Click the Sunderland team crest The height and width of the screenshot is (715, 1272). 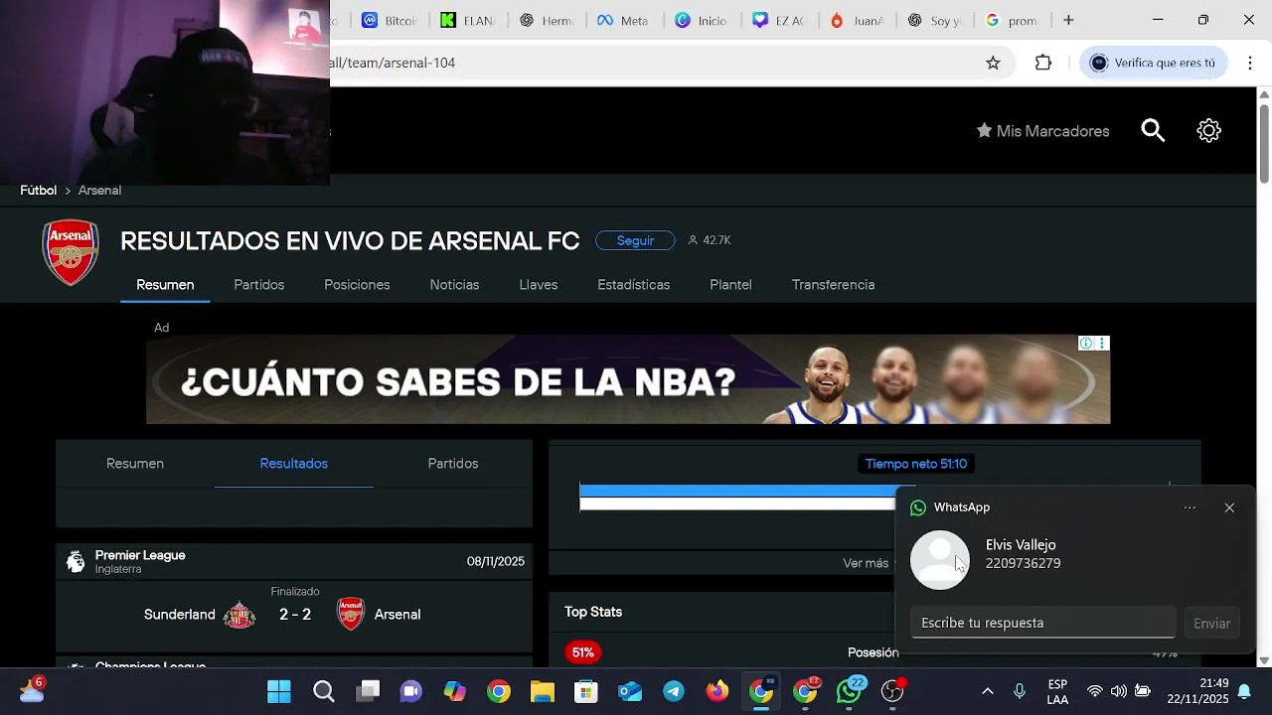click(x=239, y=615)
